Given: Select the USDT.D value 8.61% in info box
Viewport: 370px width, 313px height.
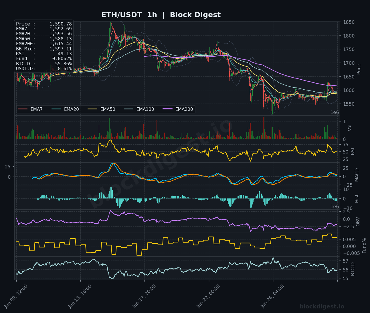Looking at the screenshot, I should (x=65, y=69).
